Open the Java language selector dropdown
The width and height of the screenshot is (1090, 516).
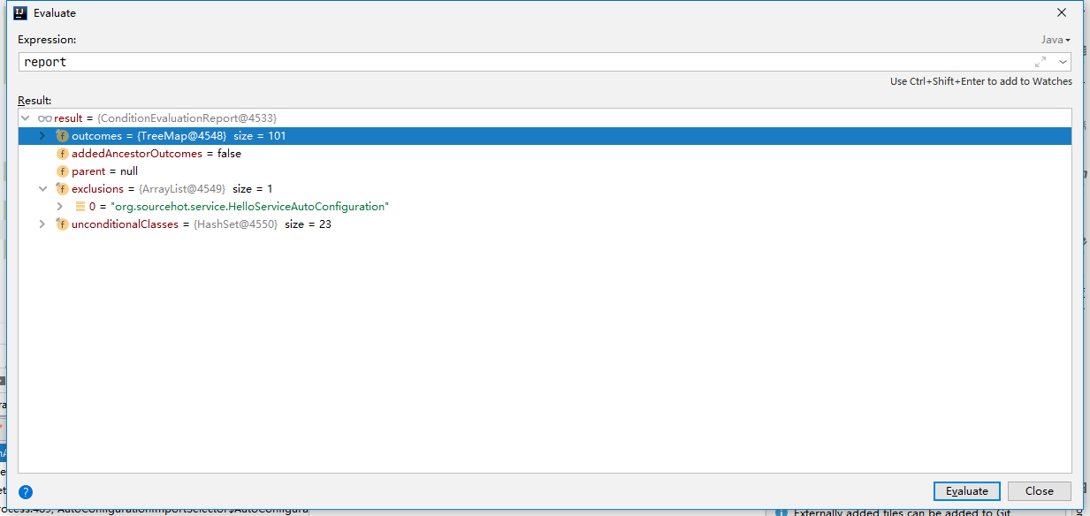(1055, 40)
